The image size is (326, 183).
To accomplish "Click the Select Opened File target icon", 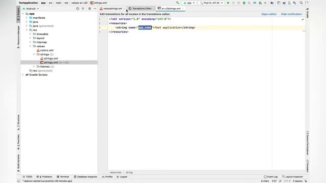I will click(77, 9).
